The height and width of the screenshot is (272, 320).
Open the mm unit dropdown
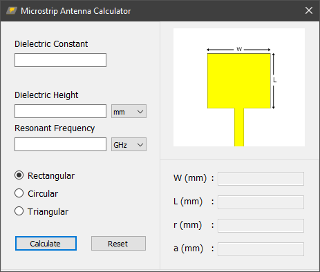129,111
